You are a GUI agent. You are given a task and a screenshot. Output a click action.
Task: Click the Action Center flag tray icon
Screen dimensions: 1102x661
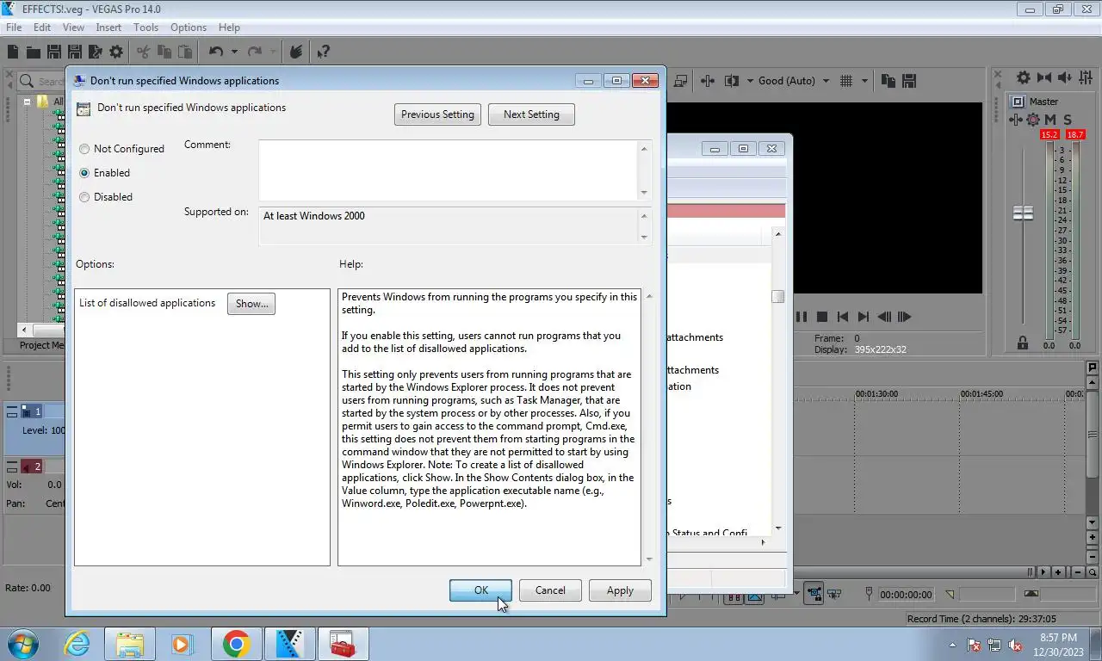pos(974,645)
